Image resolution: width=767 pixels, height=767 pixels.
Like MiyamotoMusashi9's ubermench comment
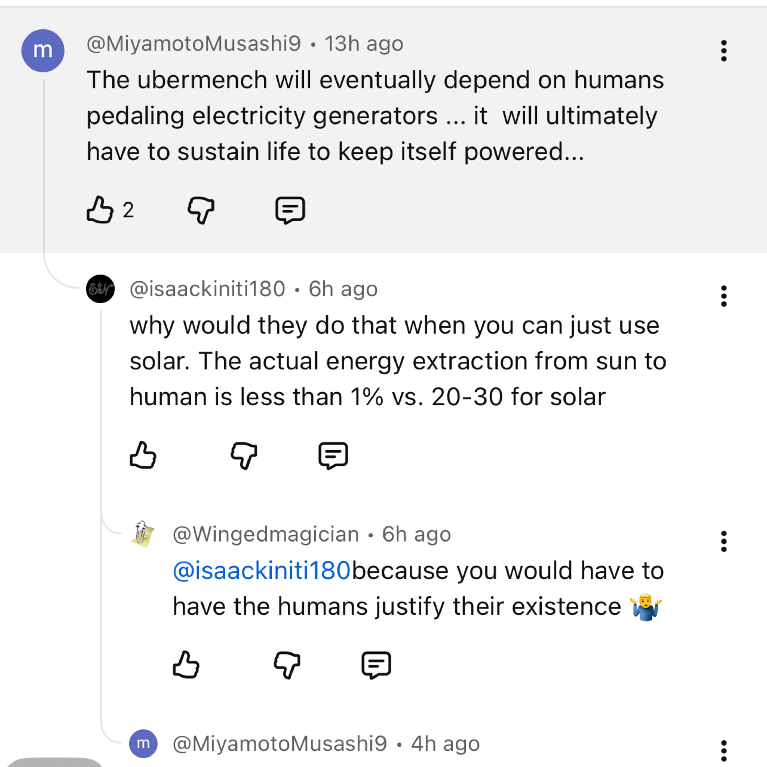coord(100,210)
